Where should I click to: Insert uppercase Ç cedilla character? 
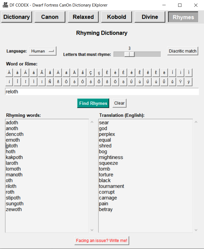point(91,73)
